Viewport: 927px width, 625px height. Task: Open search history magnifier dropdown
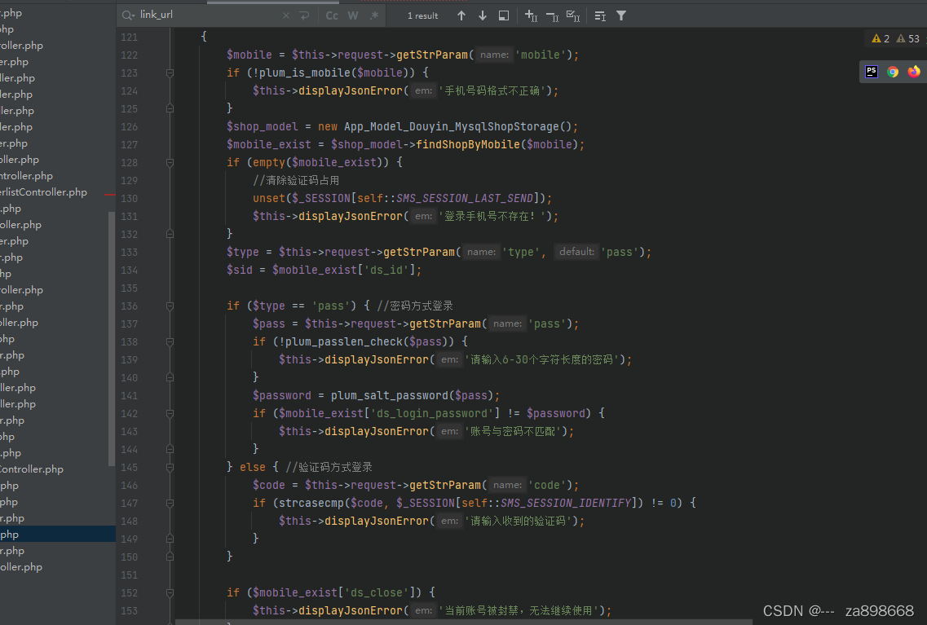pyautogui.click(x=128, y=15)
